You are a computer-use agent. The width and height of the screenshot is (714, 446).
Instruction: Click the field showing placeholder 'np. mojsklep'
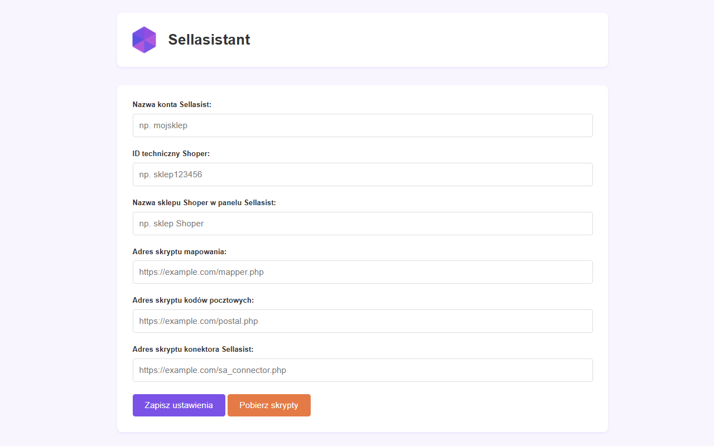[363, 125]
